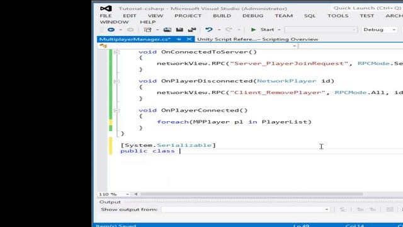The width and height of the screenshot is (403, 227).
Task: Open the TEST menu
Action: (x=366, y=16)
